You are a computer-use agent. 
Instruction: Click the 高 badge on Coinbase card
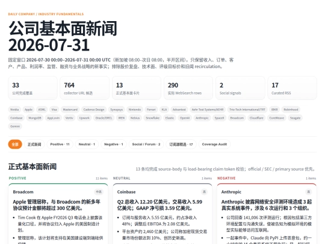click(x=204, y=192)
